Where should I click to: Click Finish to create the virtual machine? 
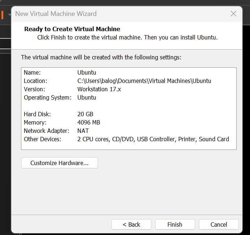pyautogui.click(x=175, y=224)
